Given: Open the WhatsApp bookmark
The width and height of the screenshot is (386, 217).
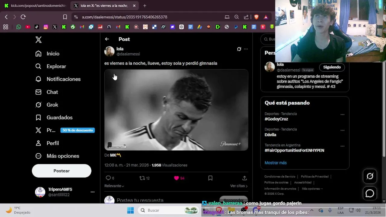Looking at the screenshot, I should [x=19, y=27].
